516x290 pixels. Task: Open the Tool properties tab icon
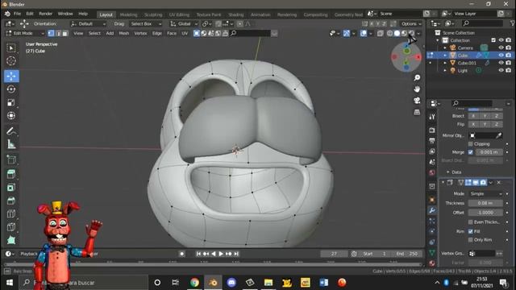pos(432,117)
